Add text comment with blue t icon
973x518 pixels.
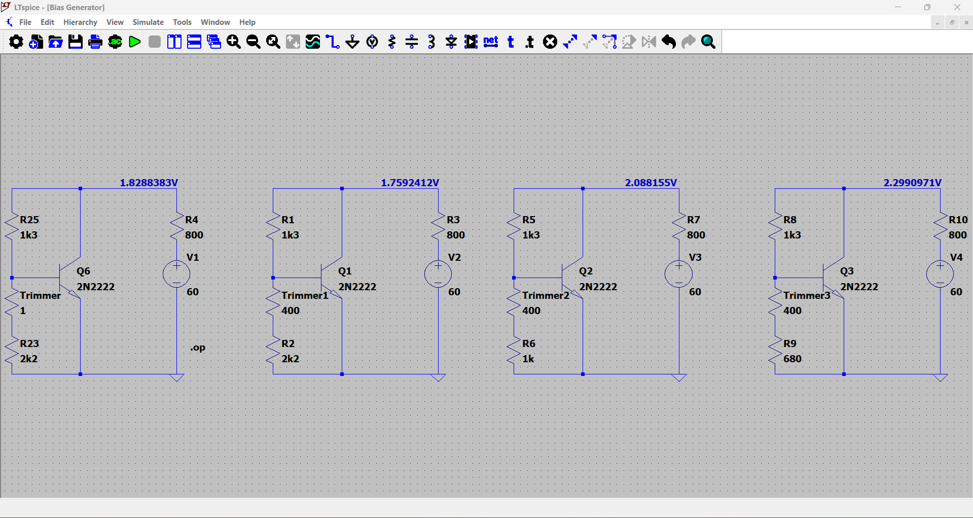511,42
